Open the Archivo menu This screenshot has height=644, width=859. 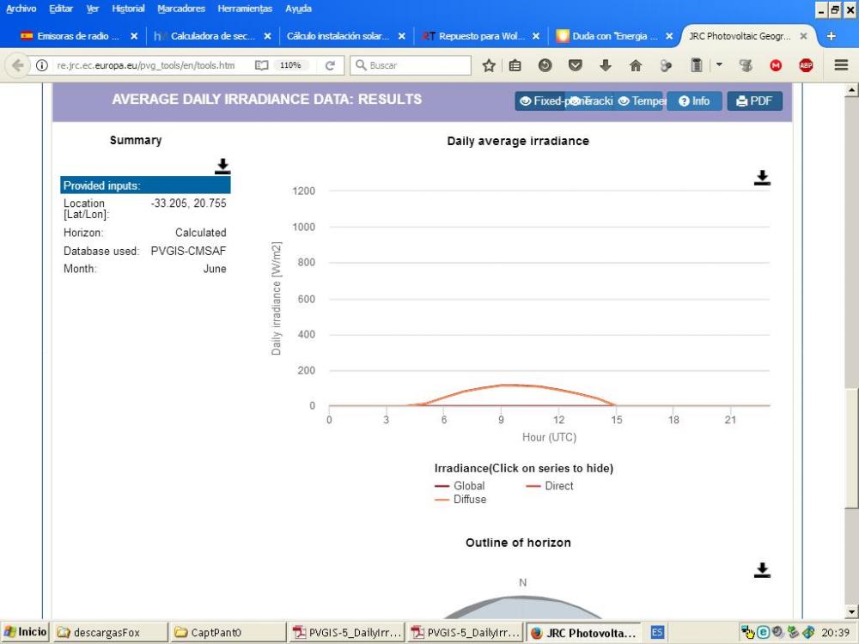[x=21, y=9]
